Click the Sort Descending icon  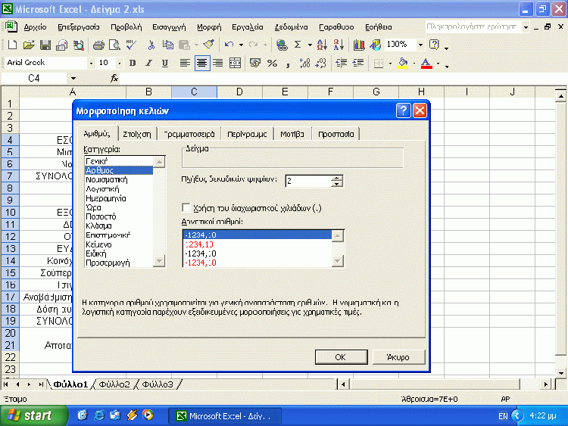click(x=339, y=45)
